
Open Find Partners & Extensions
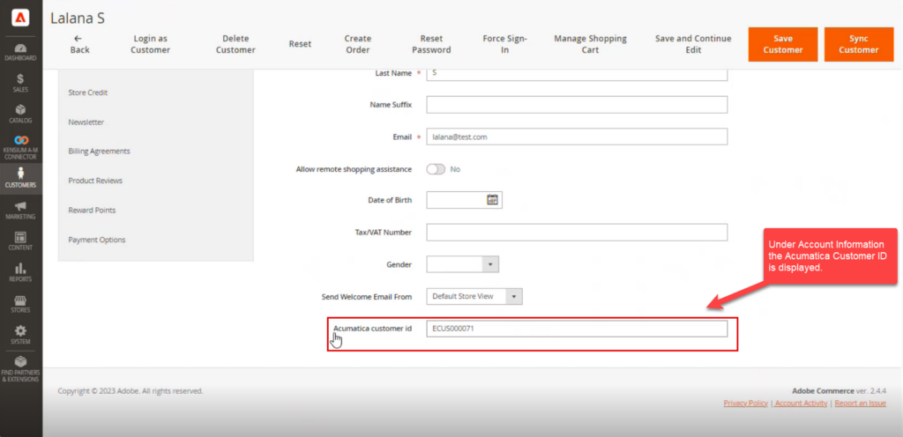coord(21,368)
